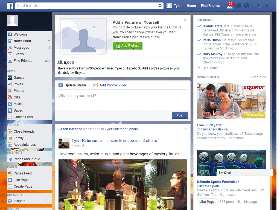Select the Add Photos/Video tab
Viewport: 280px width, 210px height.
[x=110, y=85]
